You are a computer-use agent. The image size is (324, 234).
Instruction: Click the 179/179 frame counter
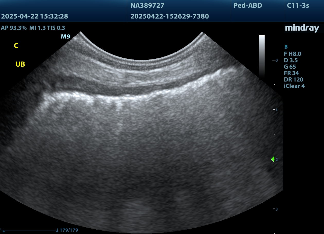[x=69, y=230]
